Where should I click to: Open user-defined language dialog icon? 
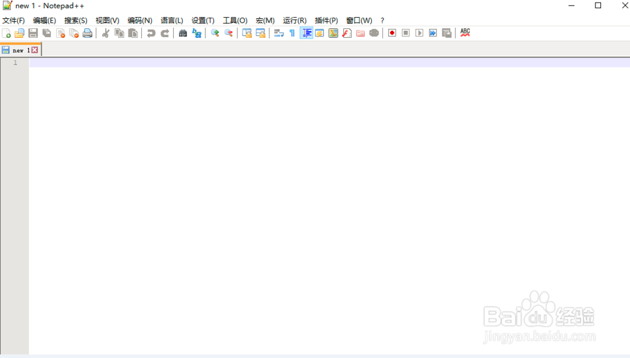click(319, 33)
